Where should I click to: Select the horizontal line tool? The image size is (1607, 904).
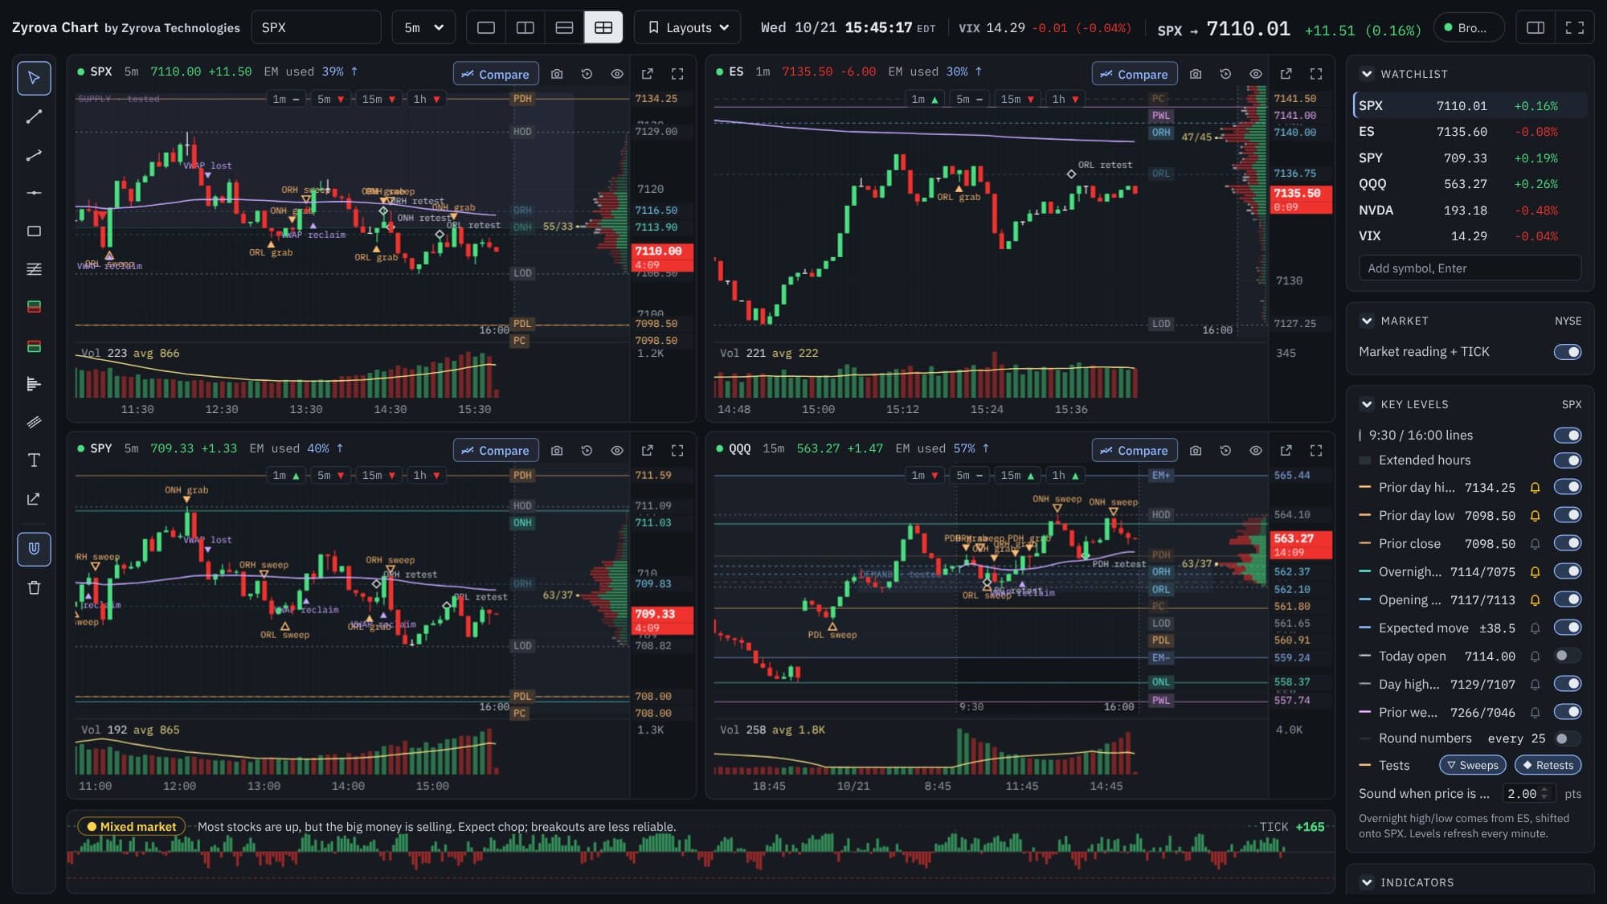point(34,193)
